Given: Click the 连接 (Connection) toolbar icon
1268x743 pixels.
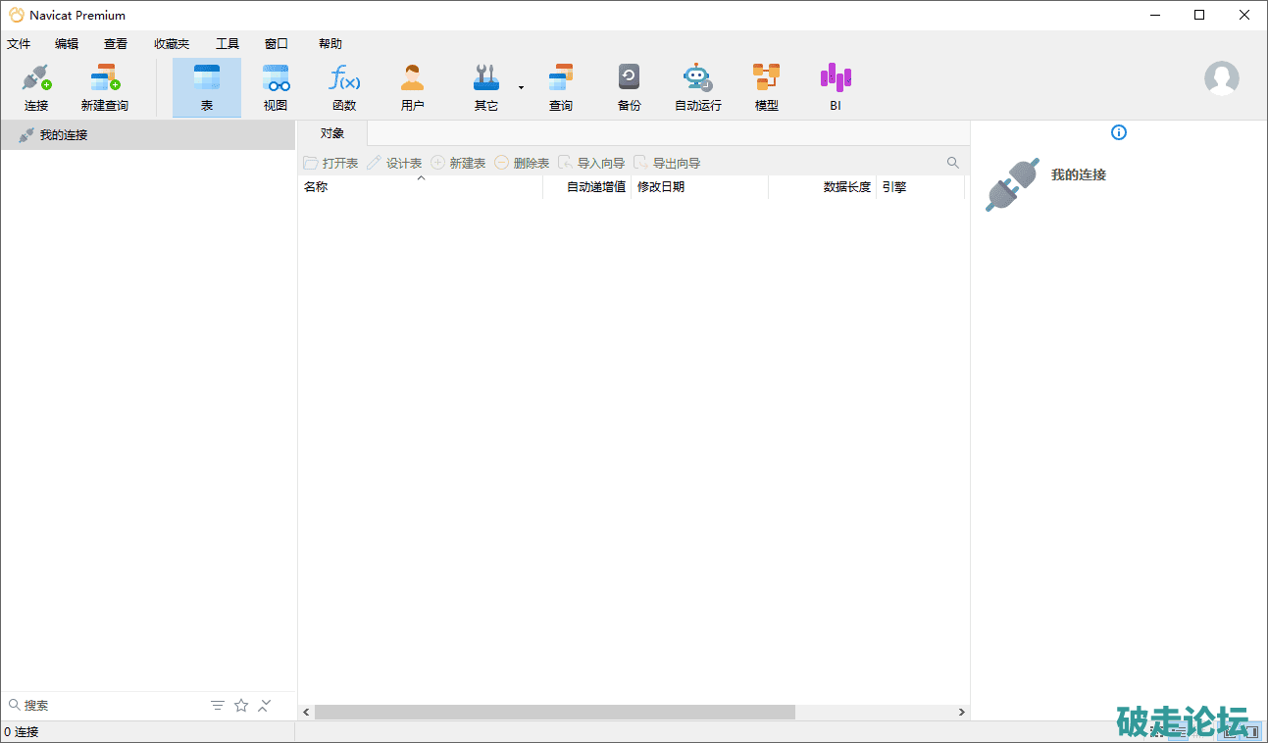Looking at the screenshot, I should 36,87.
